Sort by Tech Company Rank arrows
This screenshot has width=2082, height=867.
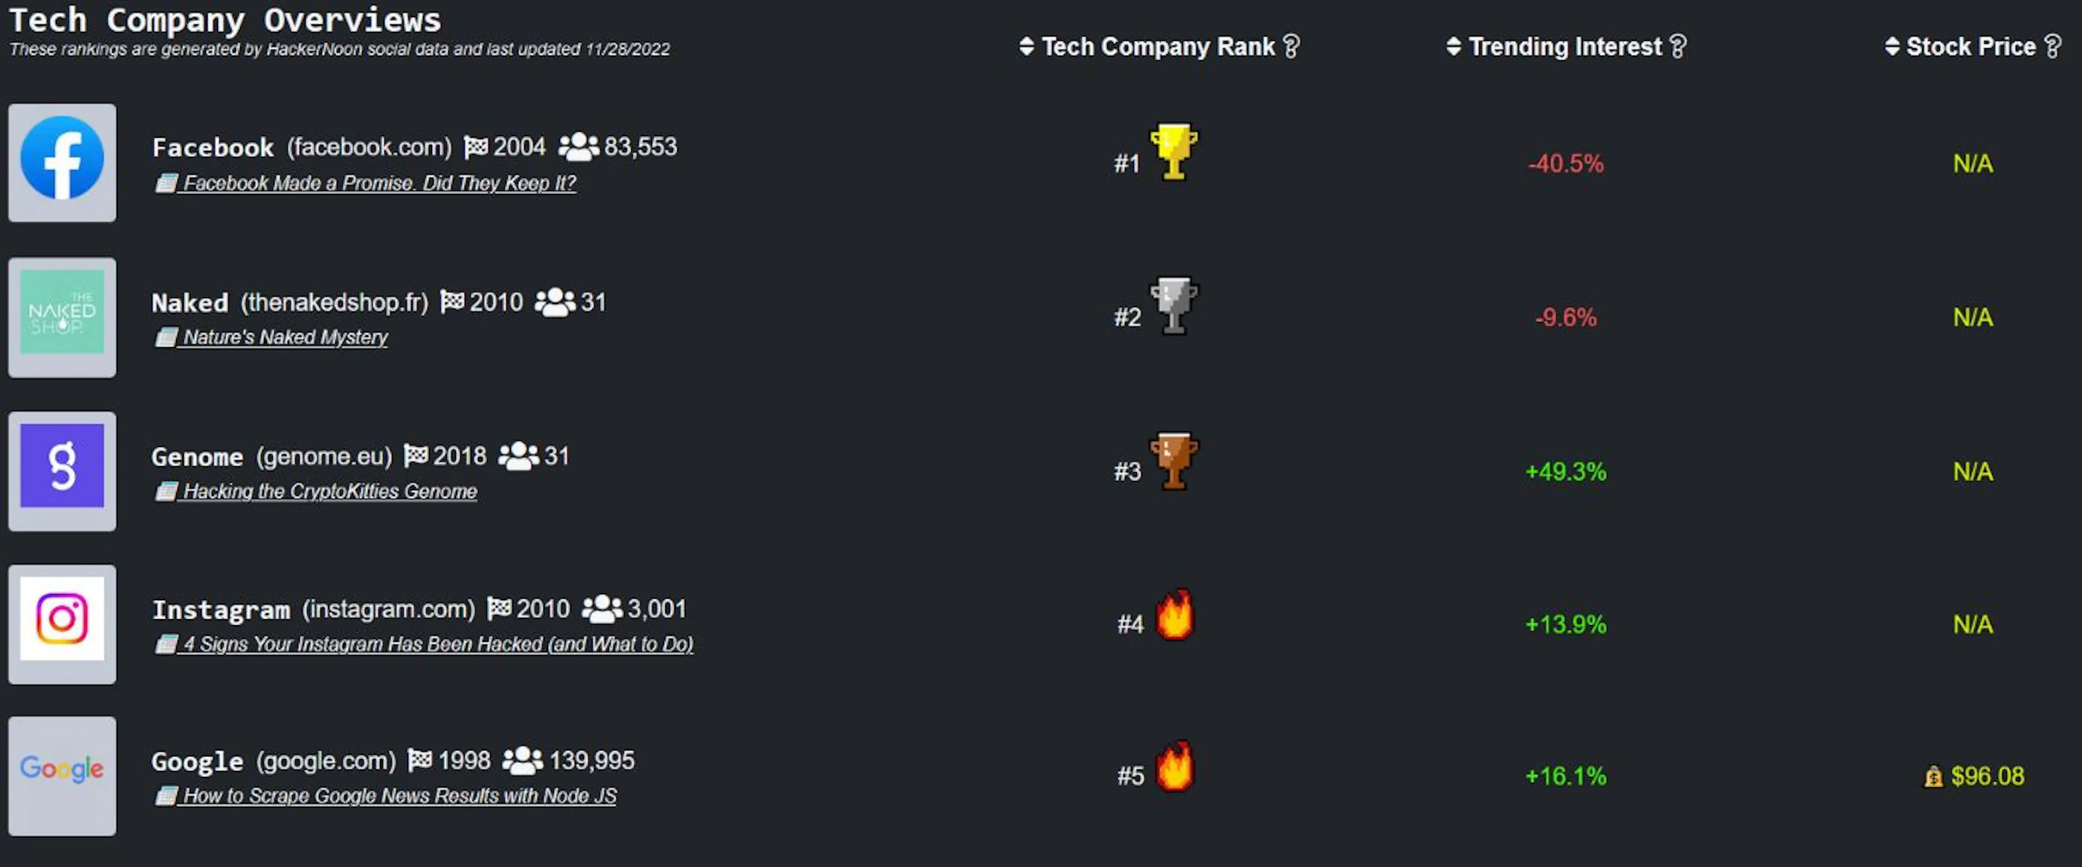[x=1026, y=46]
